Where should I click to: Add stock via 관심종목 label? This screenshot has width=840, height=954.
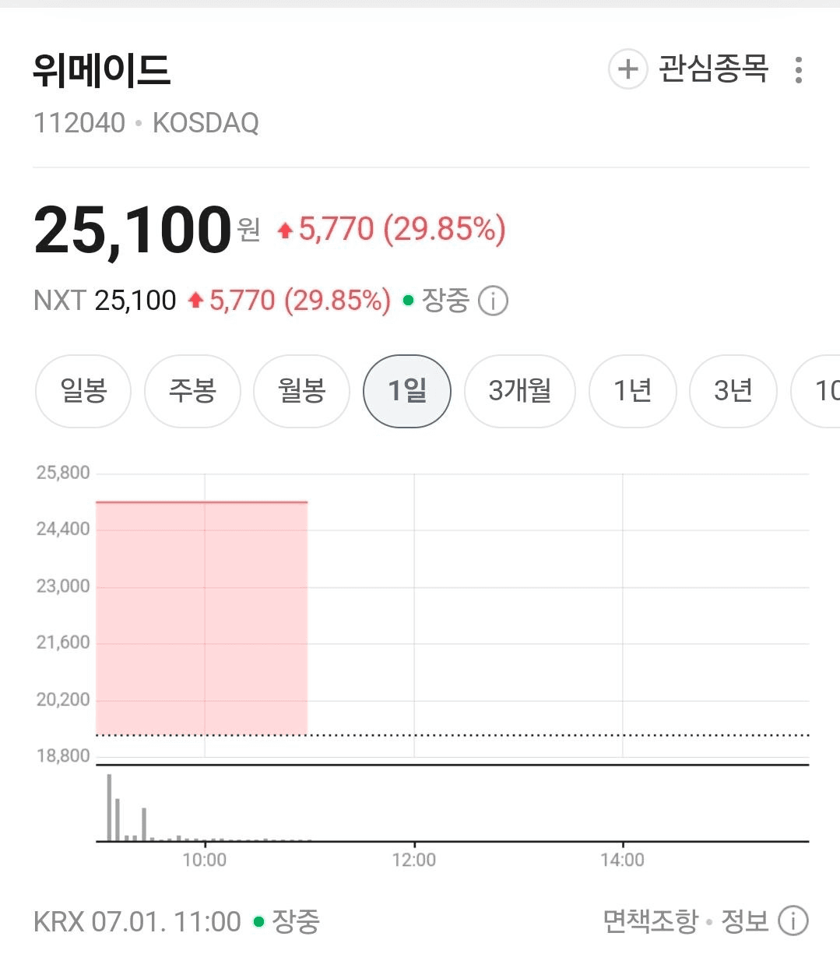coord(714,69)
